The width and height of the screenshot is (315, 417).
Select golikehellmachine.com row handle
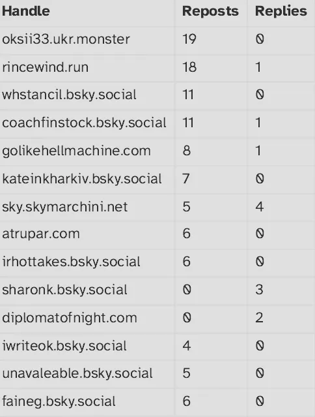(x=76, y=151)
